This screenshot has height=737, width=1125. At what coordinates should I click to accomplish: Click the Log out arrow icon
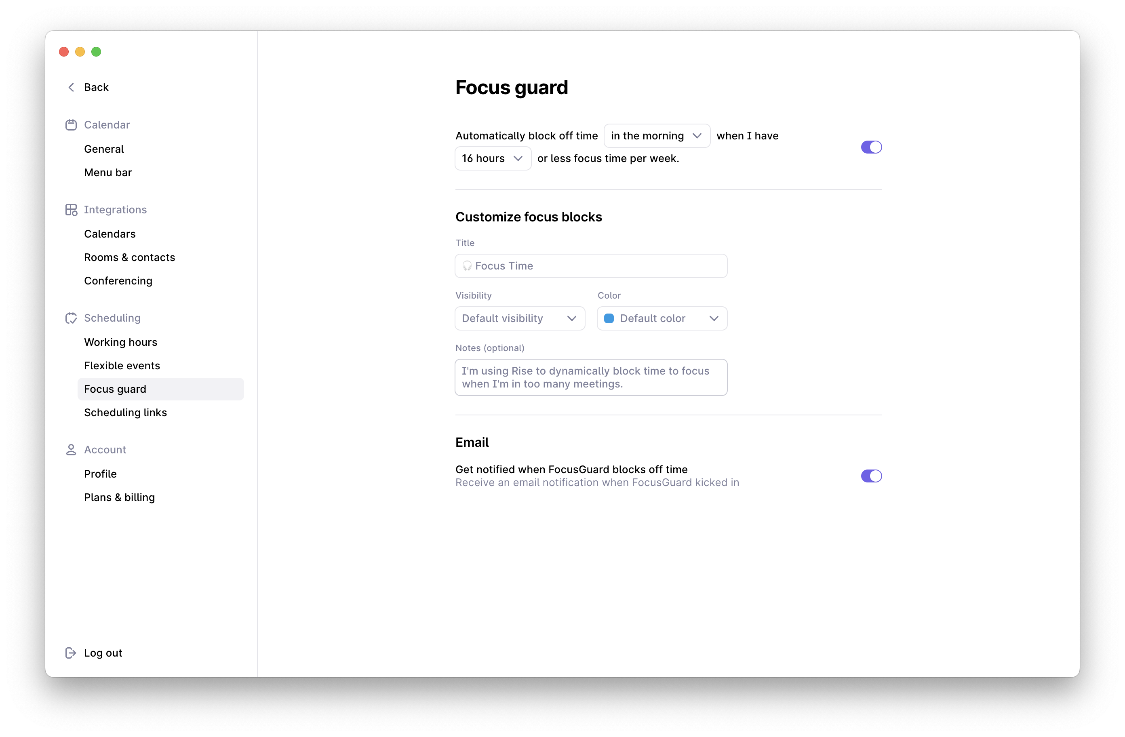click(70, 653)
